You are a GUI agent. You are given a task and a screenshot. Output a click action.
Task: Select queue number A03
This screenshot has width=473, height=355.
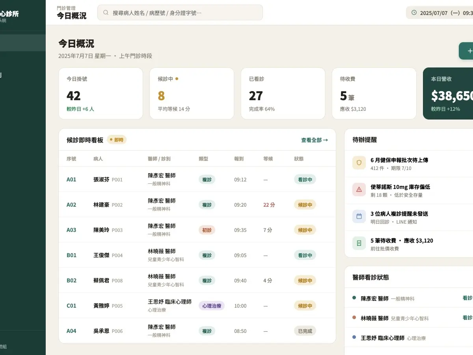tap(71, 230)
